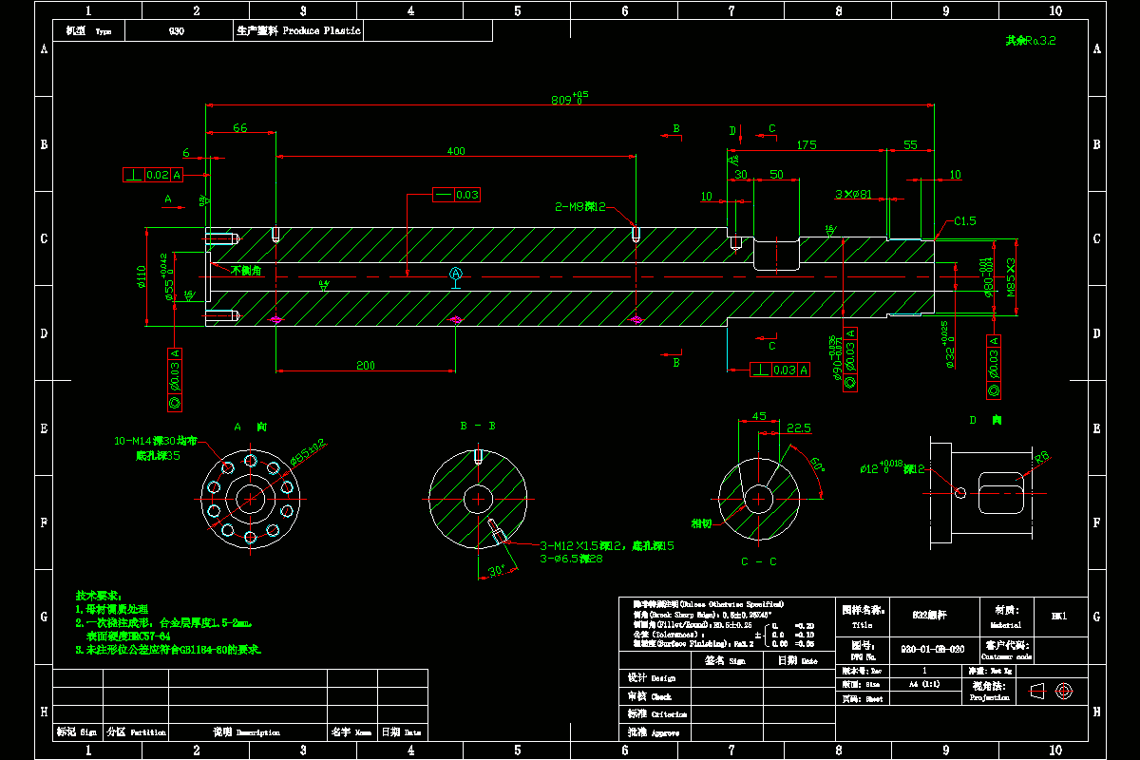The width and height of the screenshot is (1140, 760).
Task: Select the 说明 Description column label
Action: coord(247,731)
